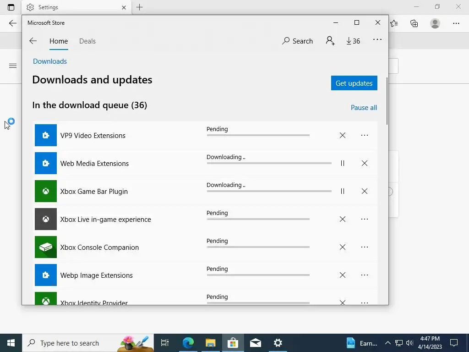Open the sign-in account icon
The image size is (469, 352).
(330, 41)
